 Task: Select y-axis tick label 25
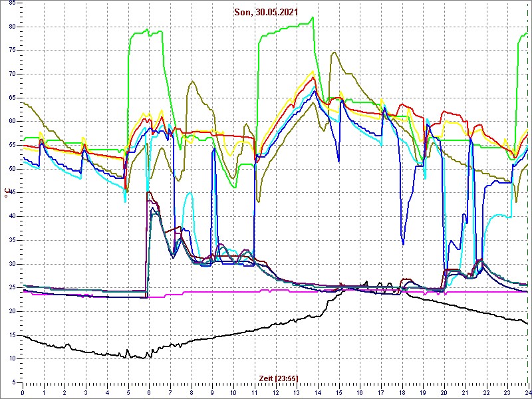click(x=12, y=288)
